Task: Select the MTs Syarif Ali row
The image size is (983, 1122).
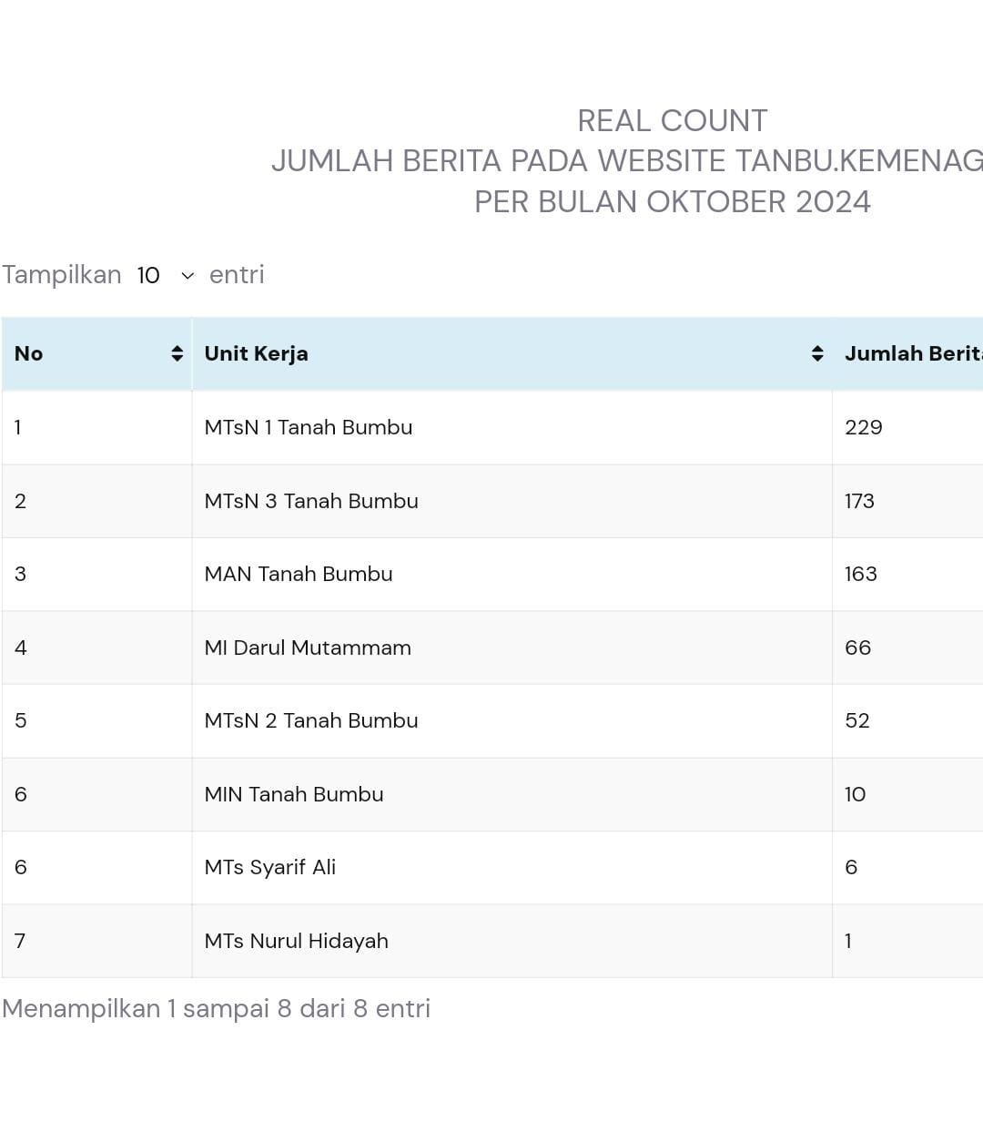Action: tap(269, 868)
